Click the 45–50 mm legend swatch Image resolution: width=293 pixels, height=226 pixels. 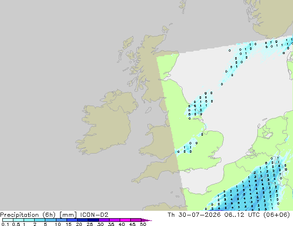(x=136, y=220)
